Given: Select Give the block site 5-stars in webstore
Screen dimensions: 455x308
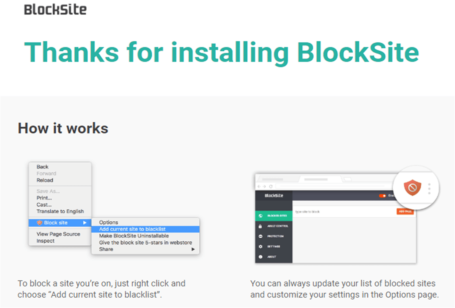Looking at the screenshot, I should 145,242.
